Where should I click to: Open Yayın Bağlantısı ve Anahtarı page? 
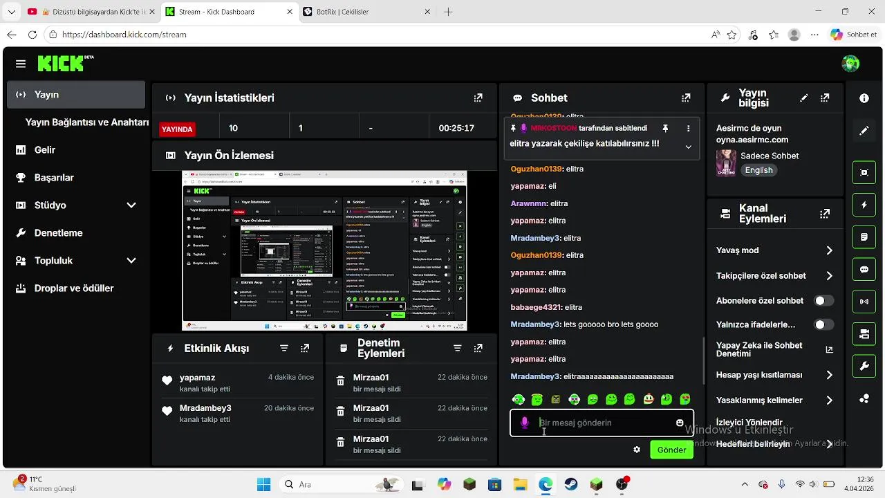(86, 122)
